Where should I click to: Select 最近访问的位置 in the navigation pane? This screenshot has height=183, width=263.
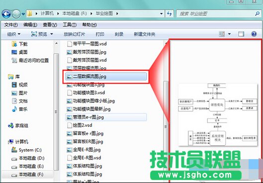30,60
